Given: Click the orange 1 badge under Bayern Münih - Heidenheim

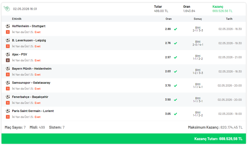Looking at the screenshot, I should (8, 74).
